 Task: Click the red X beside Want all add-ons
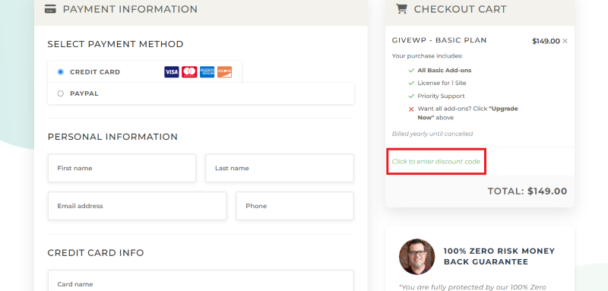[x=411, y=109]
